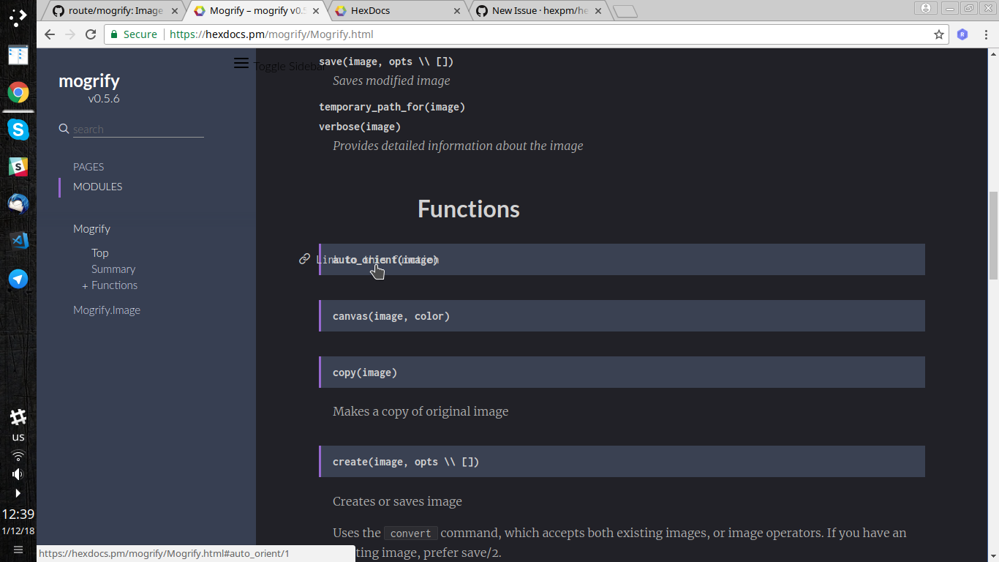
Task: Open the Wi-Fi network indicator
Action: click(18, 455)
